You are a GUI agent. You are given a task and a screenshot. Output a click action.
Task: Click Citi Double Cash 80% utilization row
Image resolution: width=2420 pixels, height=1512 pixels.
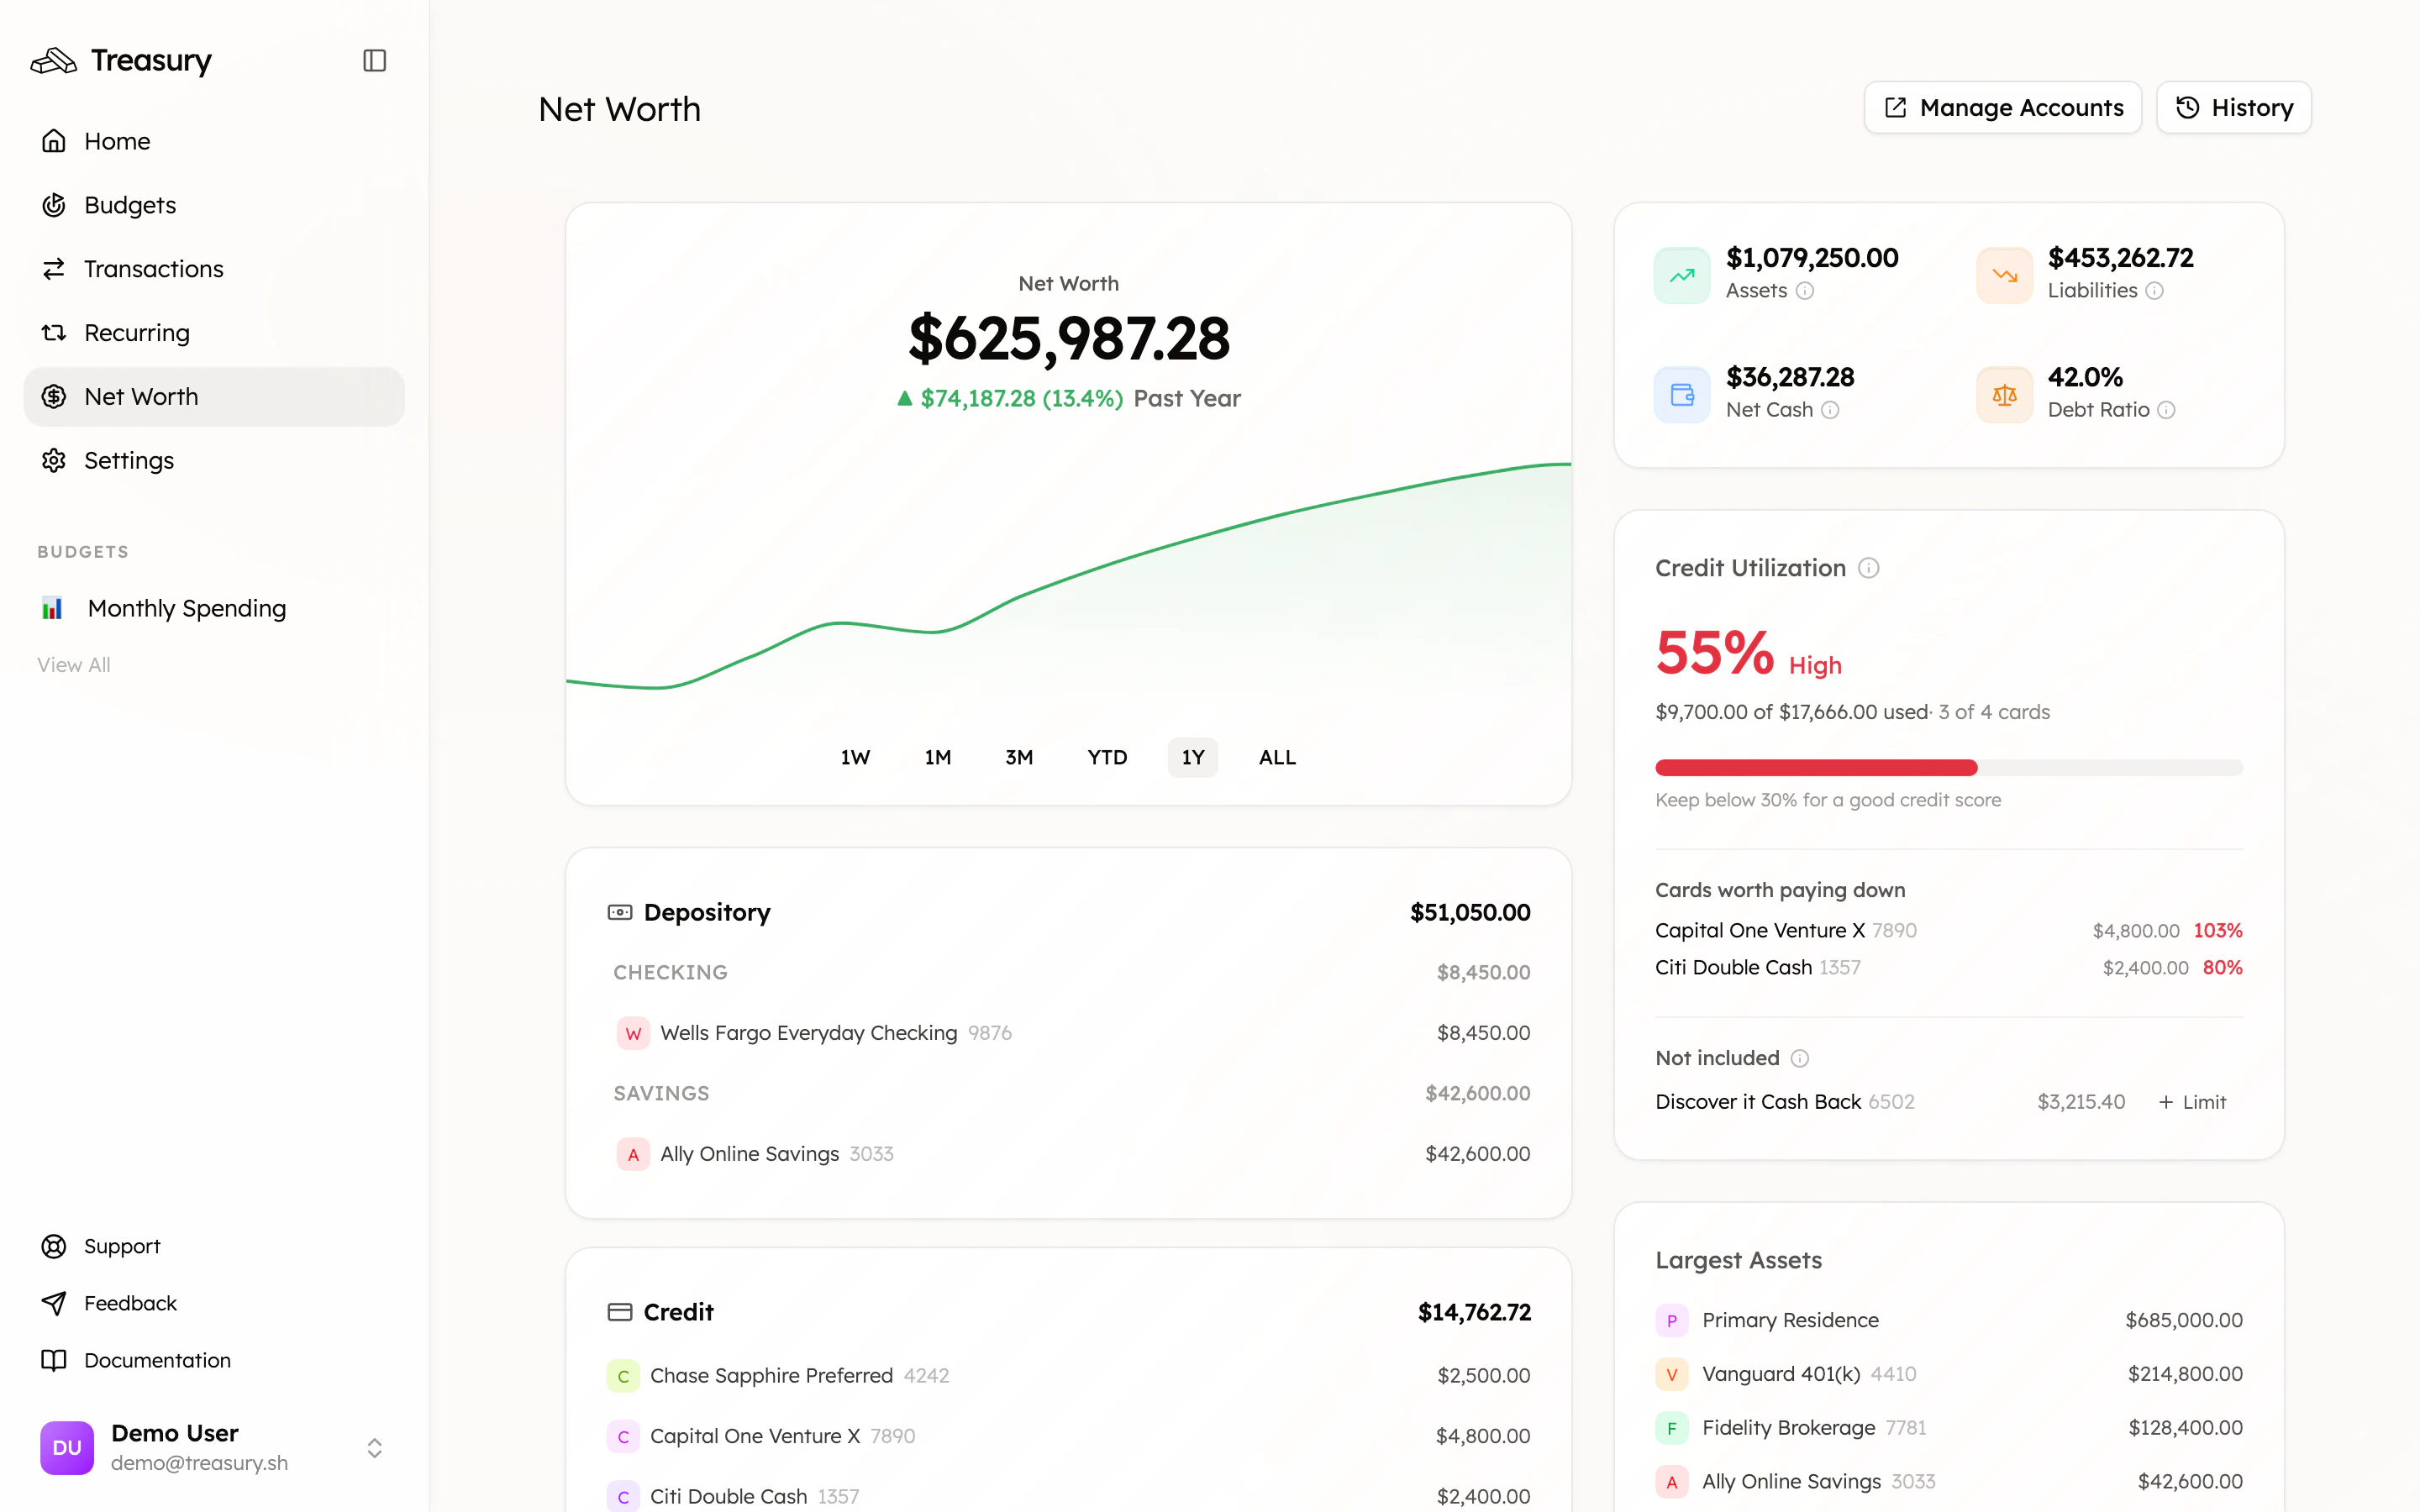tap(1949, 968)
